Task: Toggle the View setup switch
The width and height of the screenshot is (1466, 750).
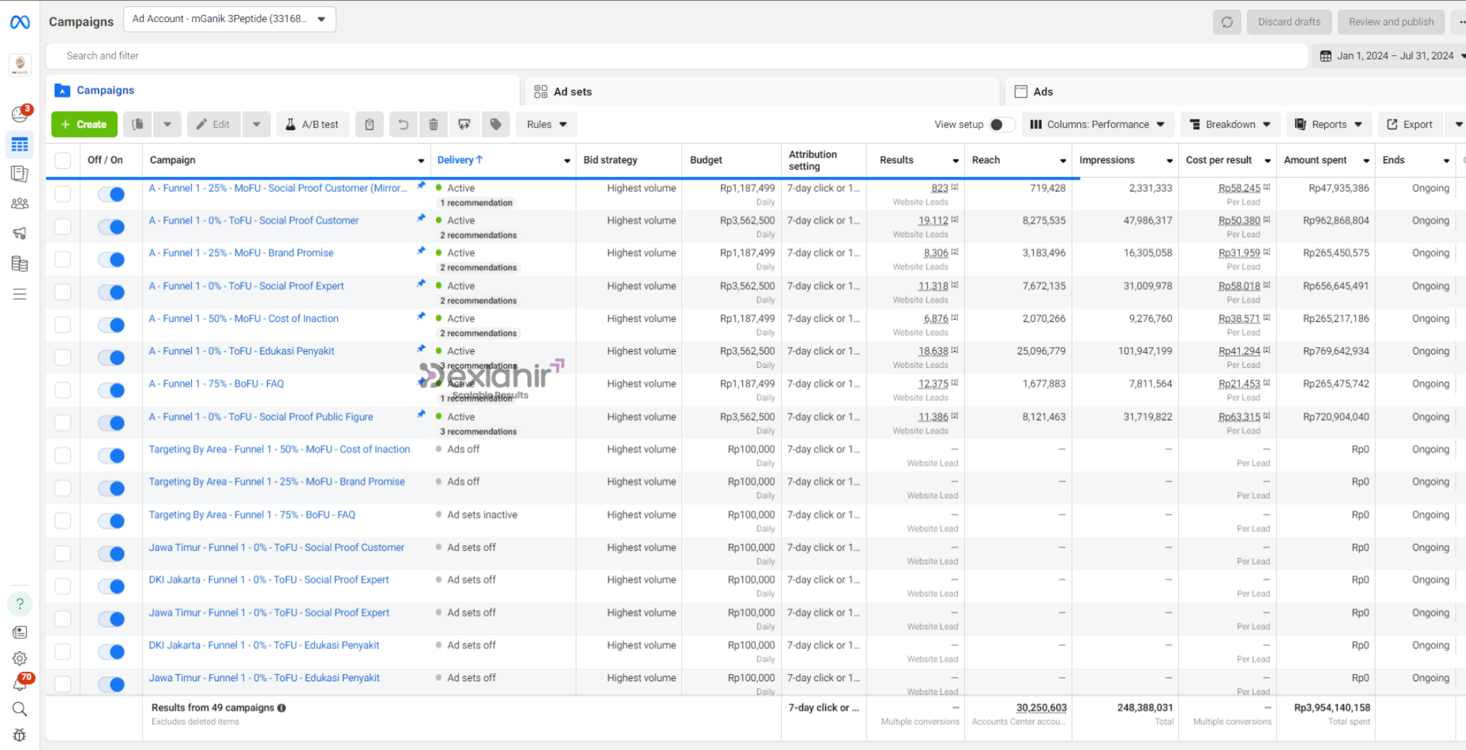Action: [x=1001, y=125]
